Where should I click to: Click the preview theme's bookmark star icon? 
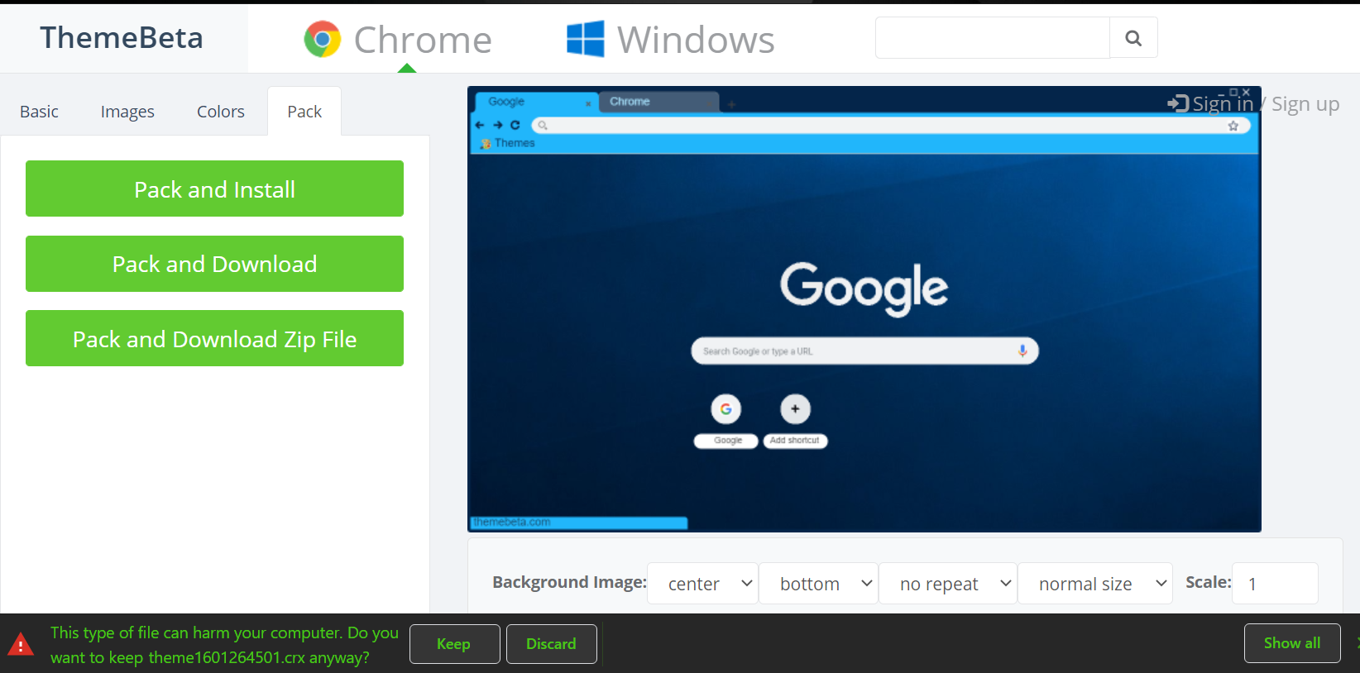[1233, 126]
